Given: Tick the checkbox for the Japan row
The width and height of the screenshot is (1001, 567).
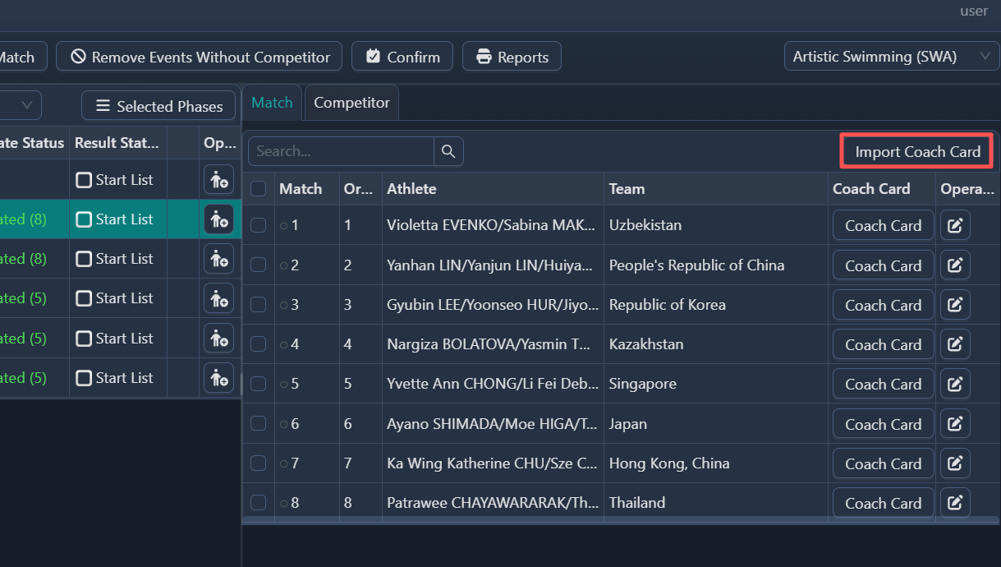Looking at the screenshot, I should coord(258,424).
